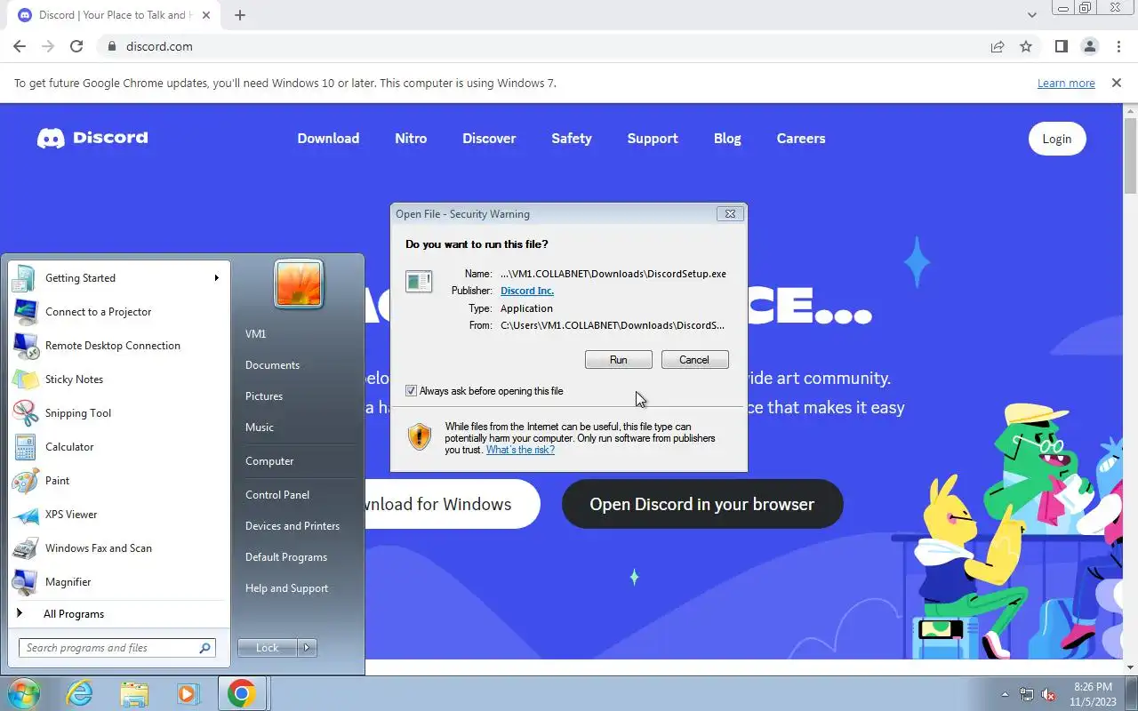1138x711 pixels.
Task: Launch Internet Explorer from the taskbar
Action: pos(80,693)
